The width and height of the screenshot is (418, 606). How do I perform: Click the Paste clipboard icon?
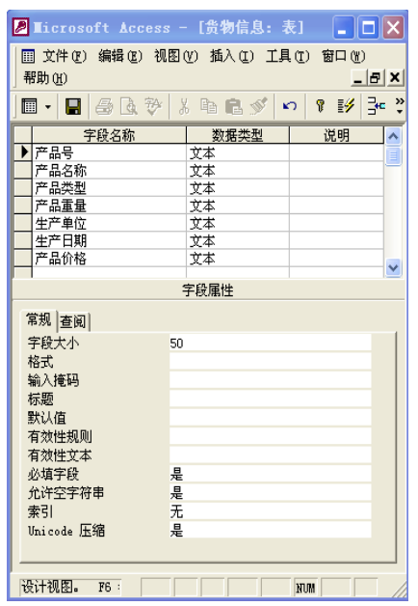tap(234, 106)
